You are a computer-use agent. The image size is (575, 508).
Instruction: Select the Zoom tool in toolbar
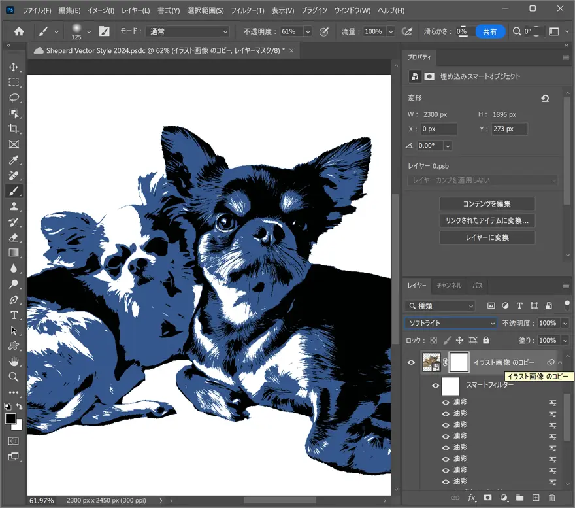14,377
